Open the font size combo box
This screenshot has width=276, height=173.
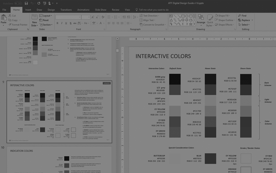click(x=86, y=17)
